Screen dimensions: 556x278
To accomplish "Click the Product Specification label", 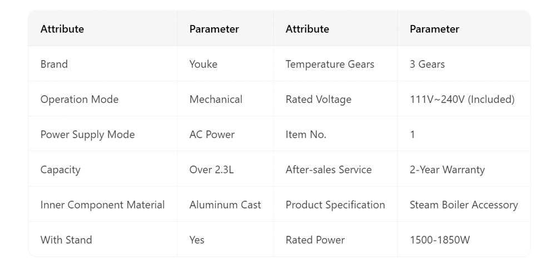I will pyautogui.click(x=335, y=205).
